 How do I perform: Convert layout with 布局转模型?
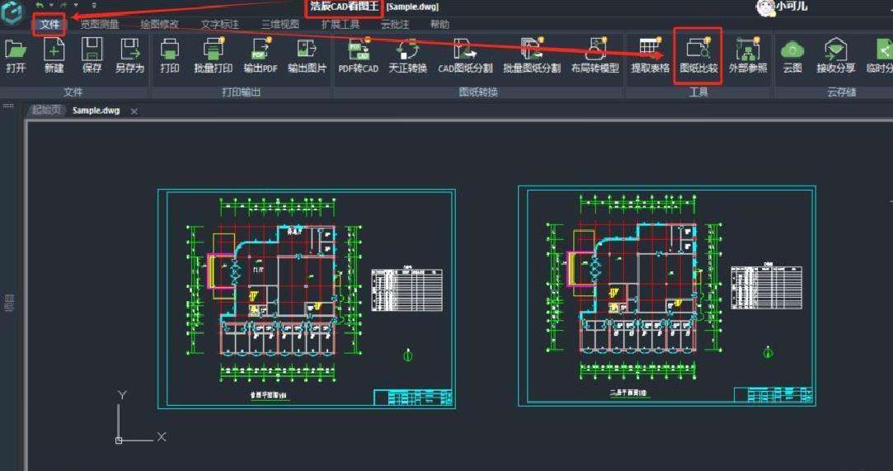click(x=595, y=56)
